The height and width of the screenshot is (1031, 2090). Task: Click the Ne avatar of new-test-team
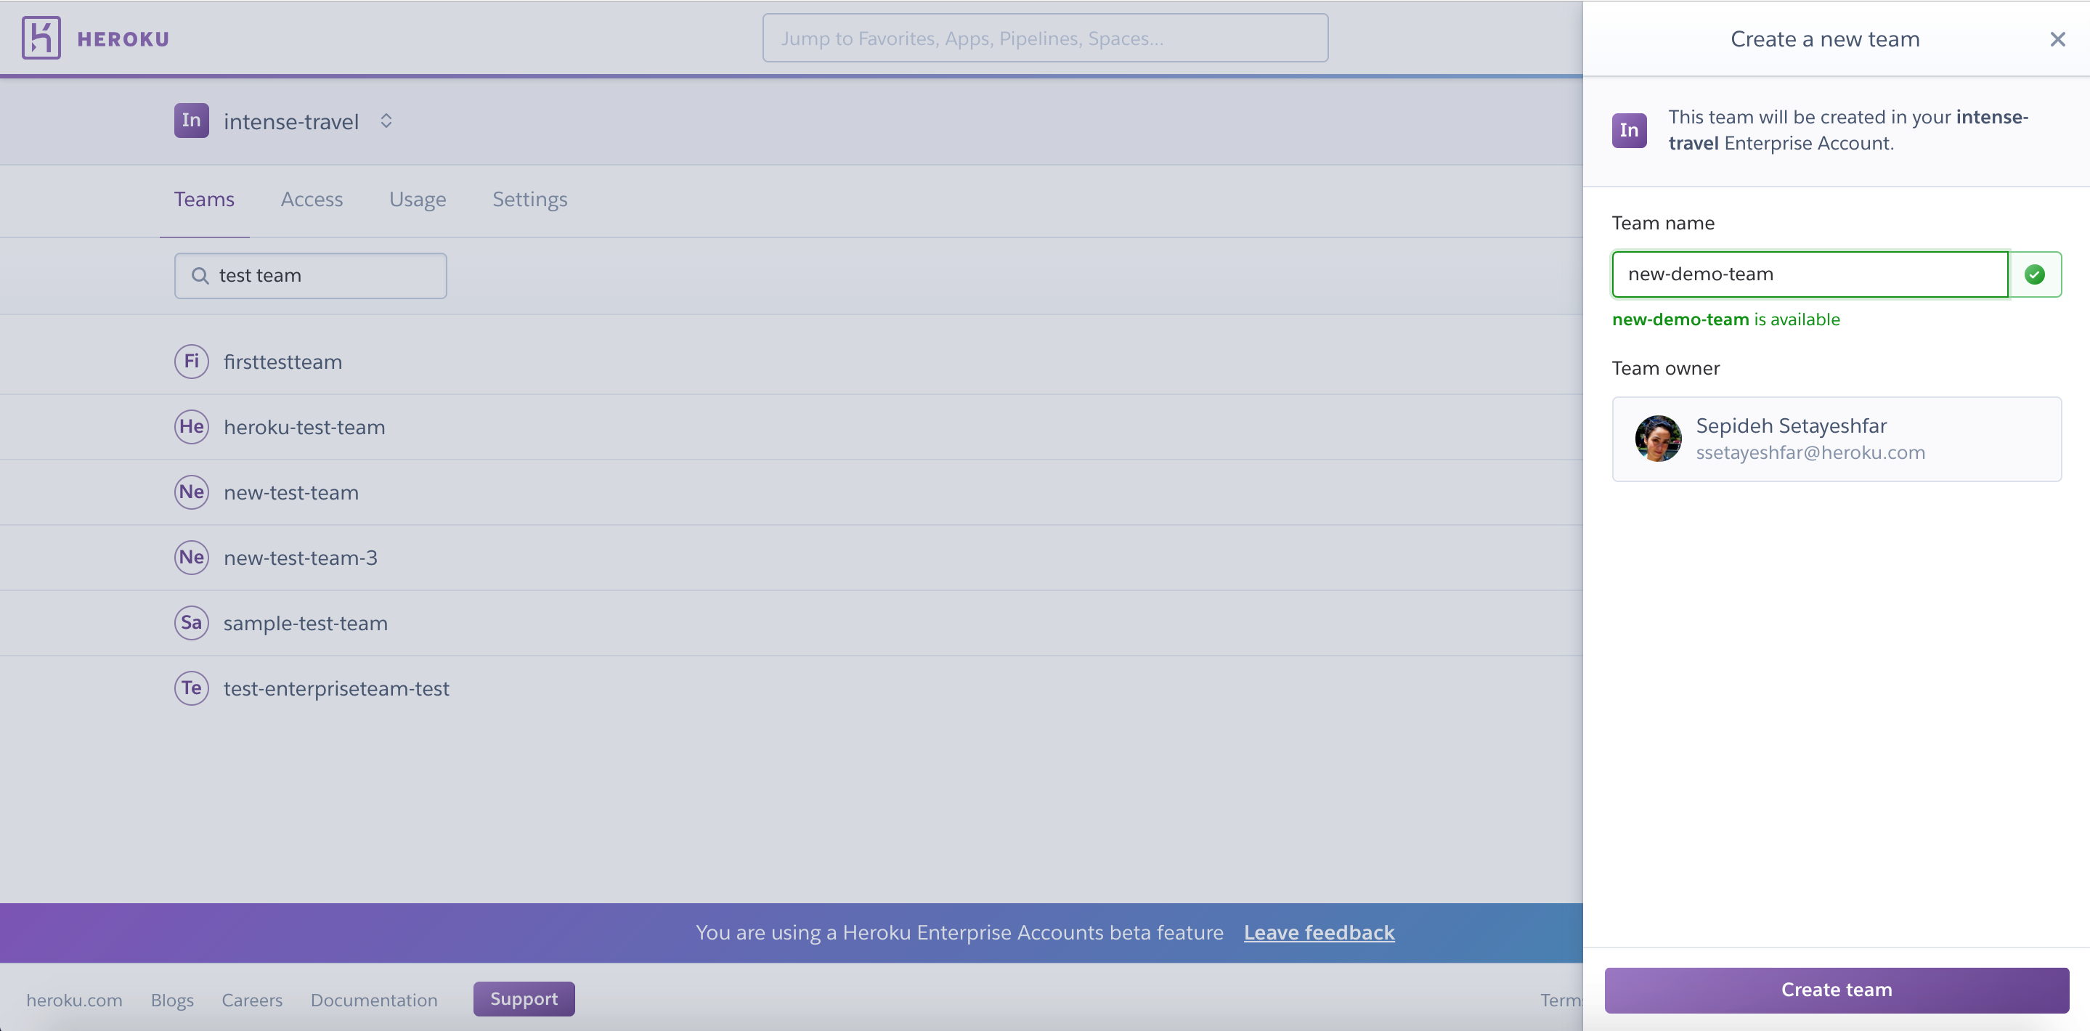192,492
